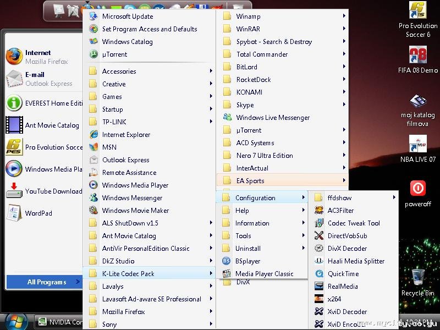440x330 pixels.
Task: Open Media Player Classic icon
Action: [227, 274]
